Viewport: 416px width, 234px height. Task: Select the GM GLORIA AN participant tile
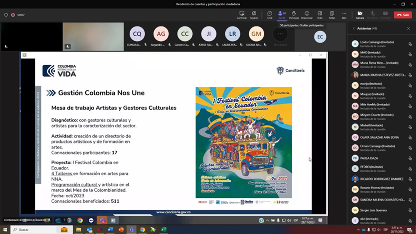pos(256,36)
